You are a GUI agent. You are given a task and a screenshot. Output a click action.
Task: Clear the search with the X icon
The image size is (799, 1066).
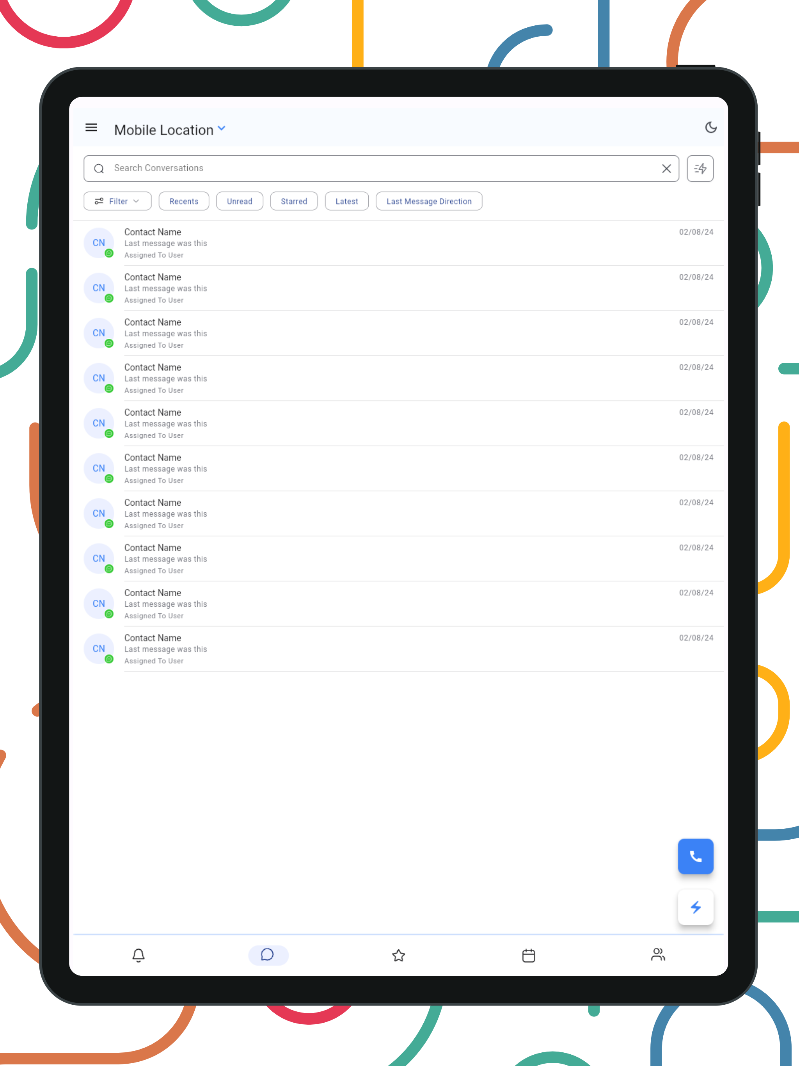[x=666, y=169]
